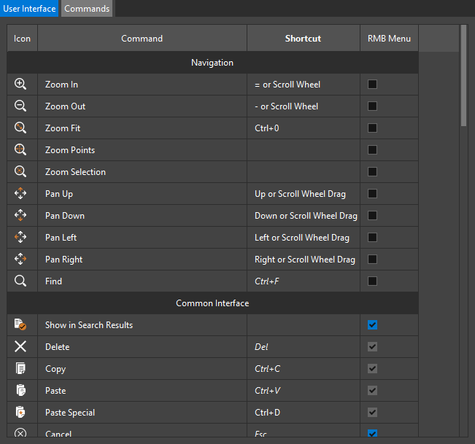This screenshot has height=444, width=475.
Task: Toggle RMB Menu checkbox for Pan Down
Action: [372, 215]
